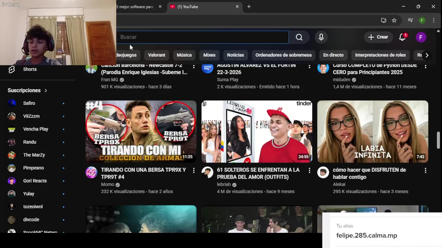Open Chrome three-dot menu
The height and width of the screenshot is (248, 442).
[x=434, y=20]
